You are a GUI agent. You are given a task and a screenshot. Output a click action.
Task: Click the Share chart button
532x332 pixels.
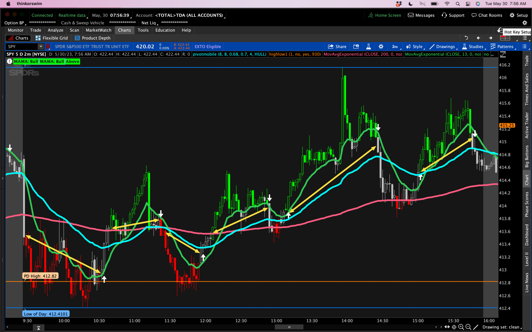[337, 47]
